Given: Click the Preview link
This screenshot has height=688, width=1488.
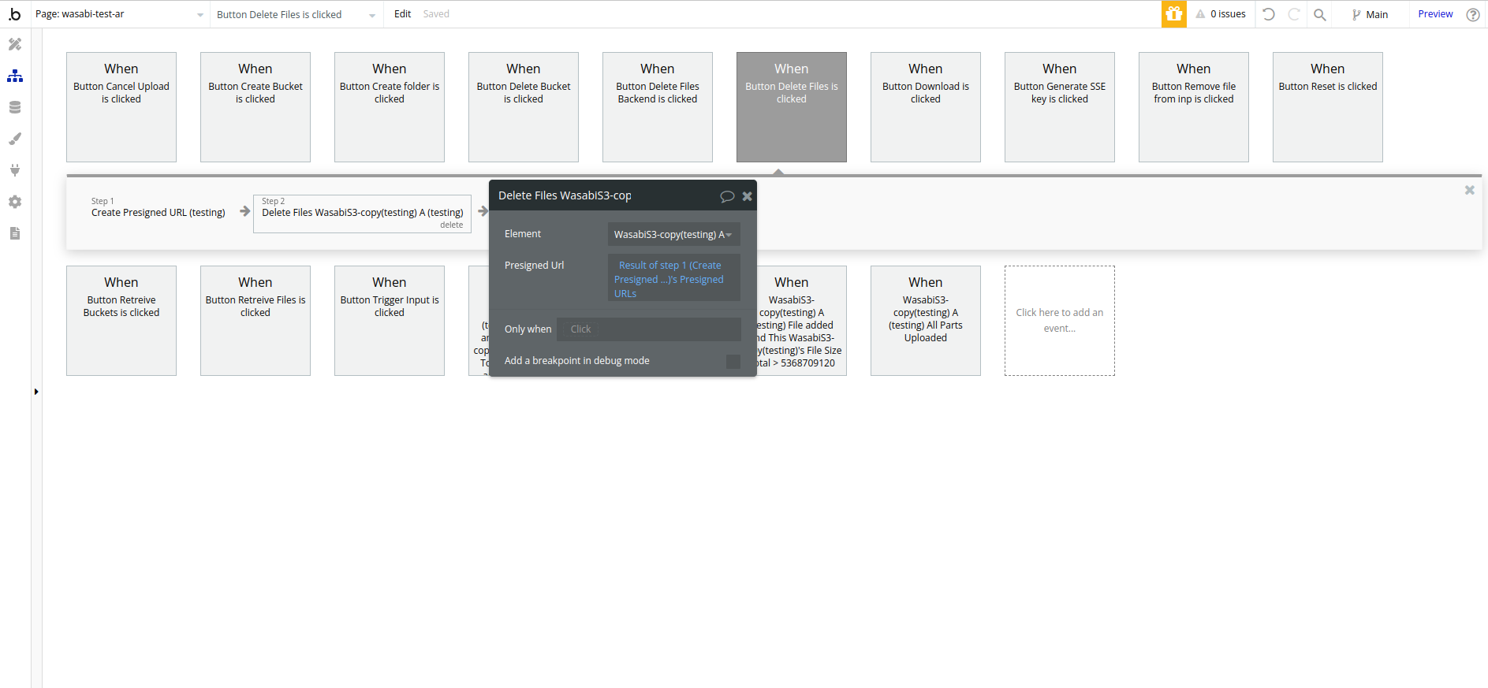Looking at the screenshot, I should point(1435,14).
